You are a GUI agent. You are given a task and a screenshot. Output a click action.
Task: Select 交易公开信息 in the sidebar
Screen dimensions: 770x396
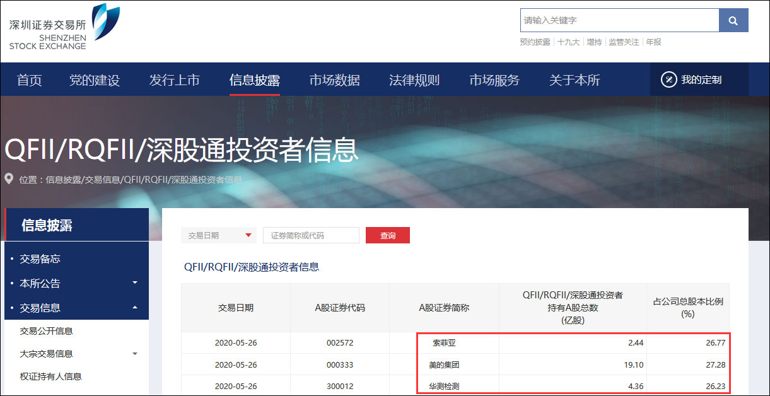(46, 331)
